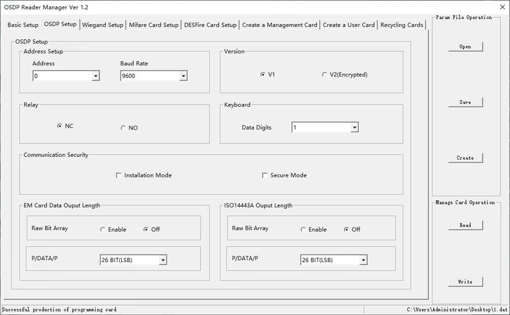The width and height of the screenshot is (510, 315).
Task: Enable Raw Bit Array for ISO14443A
Action: tap(303, 230)
